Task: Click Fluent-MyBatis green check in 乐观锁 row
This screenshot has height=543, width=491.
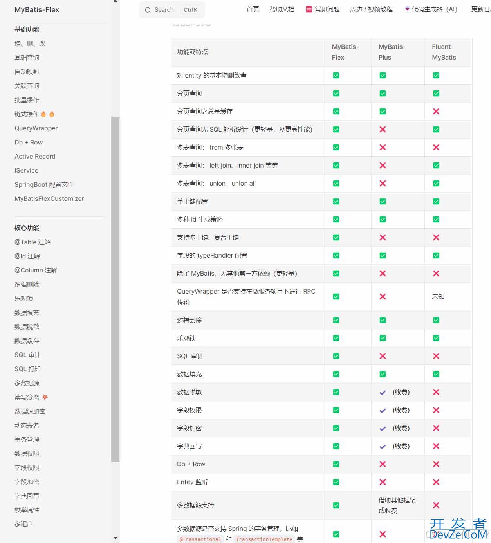Action: coord(436,338)
